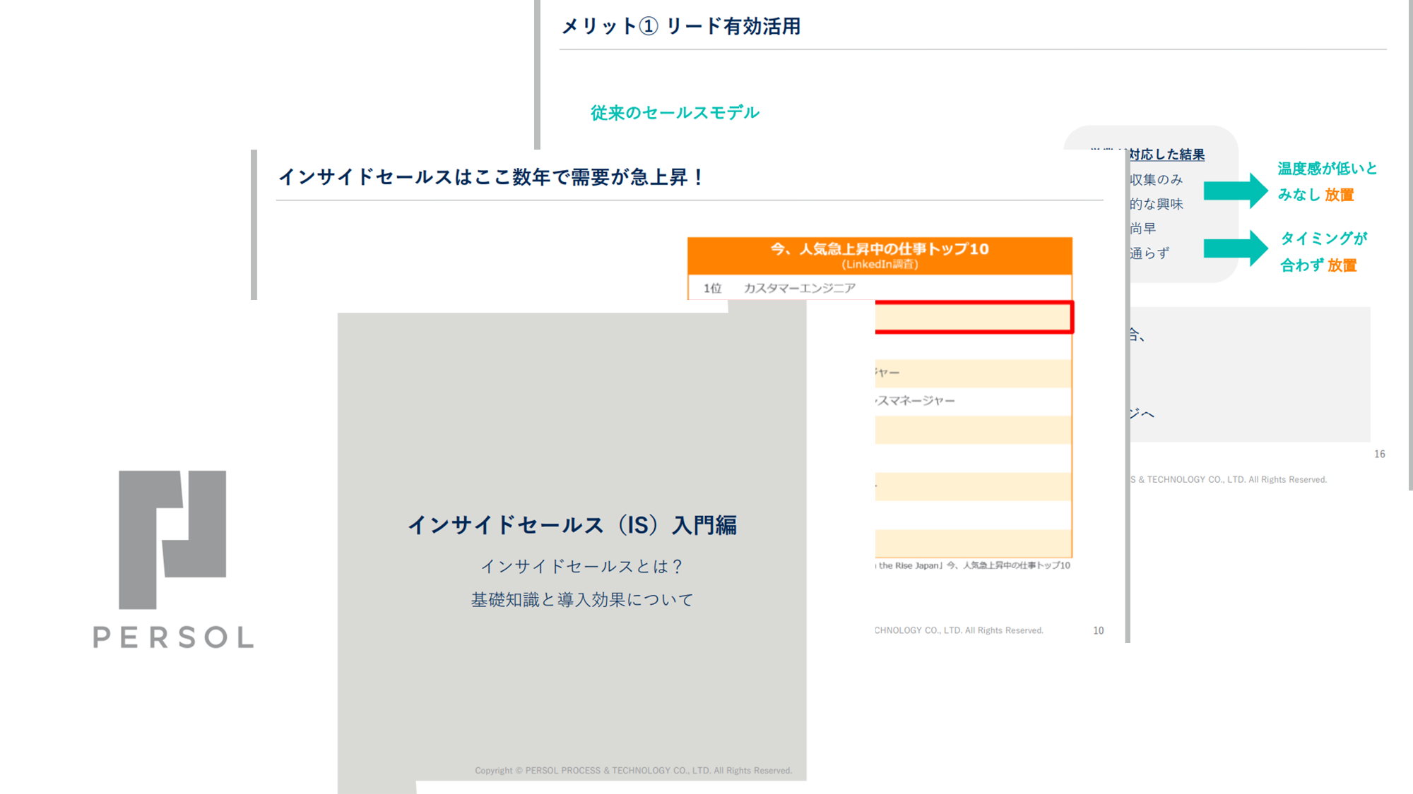The height and width of the screenshot is (794, 1413).
Task: Toggle the 従来のセールスモデル label
Action: [x=674, y=112]
